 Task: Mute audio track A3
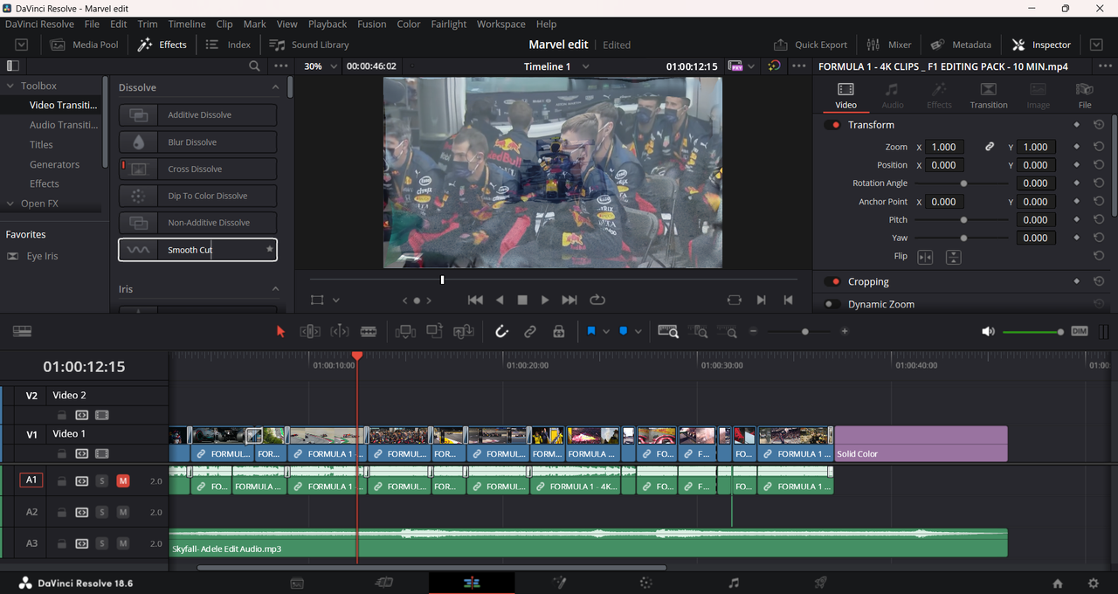[123, 543]
